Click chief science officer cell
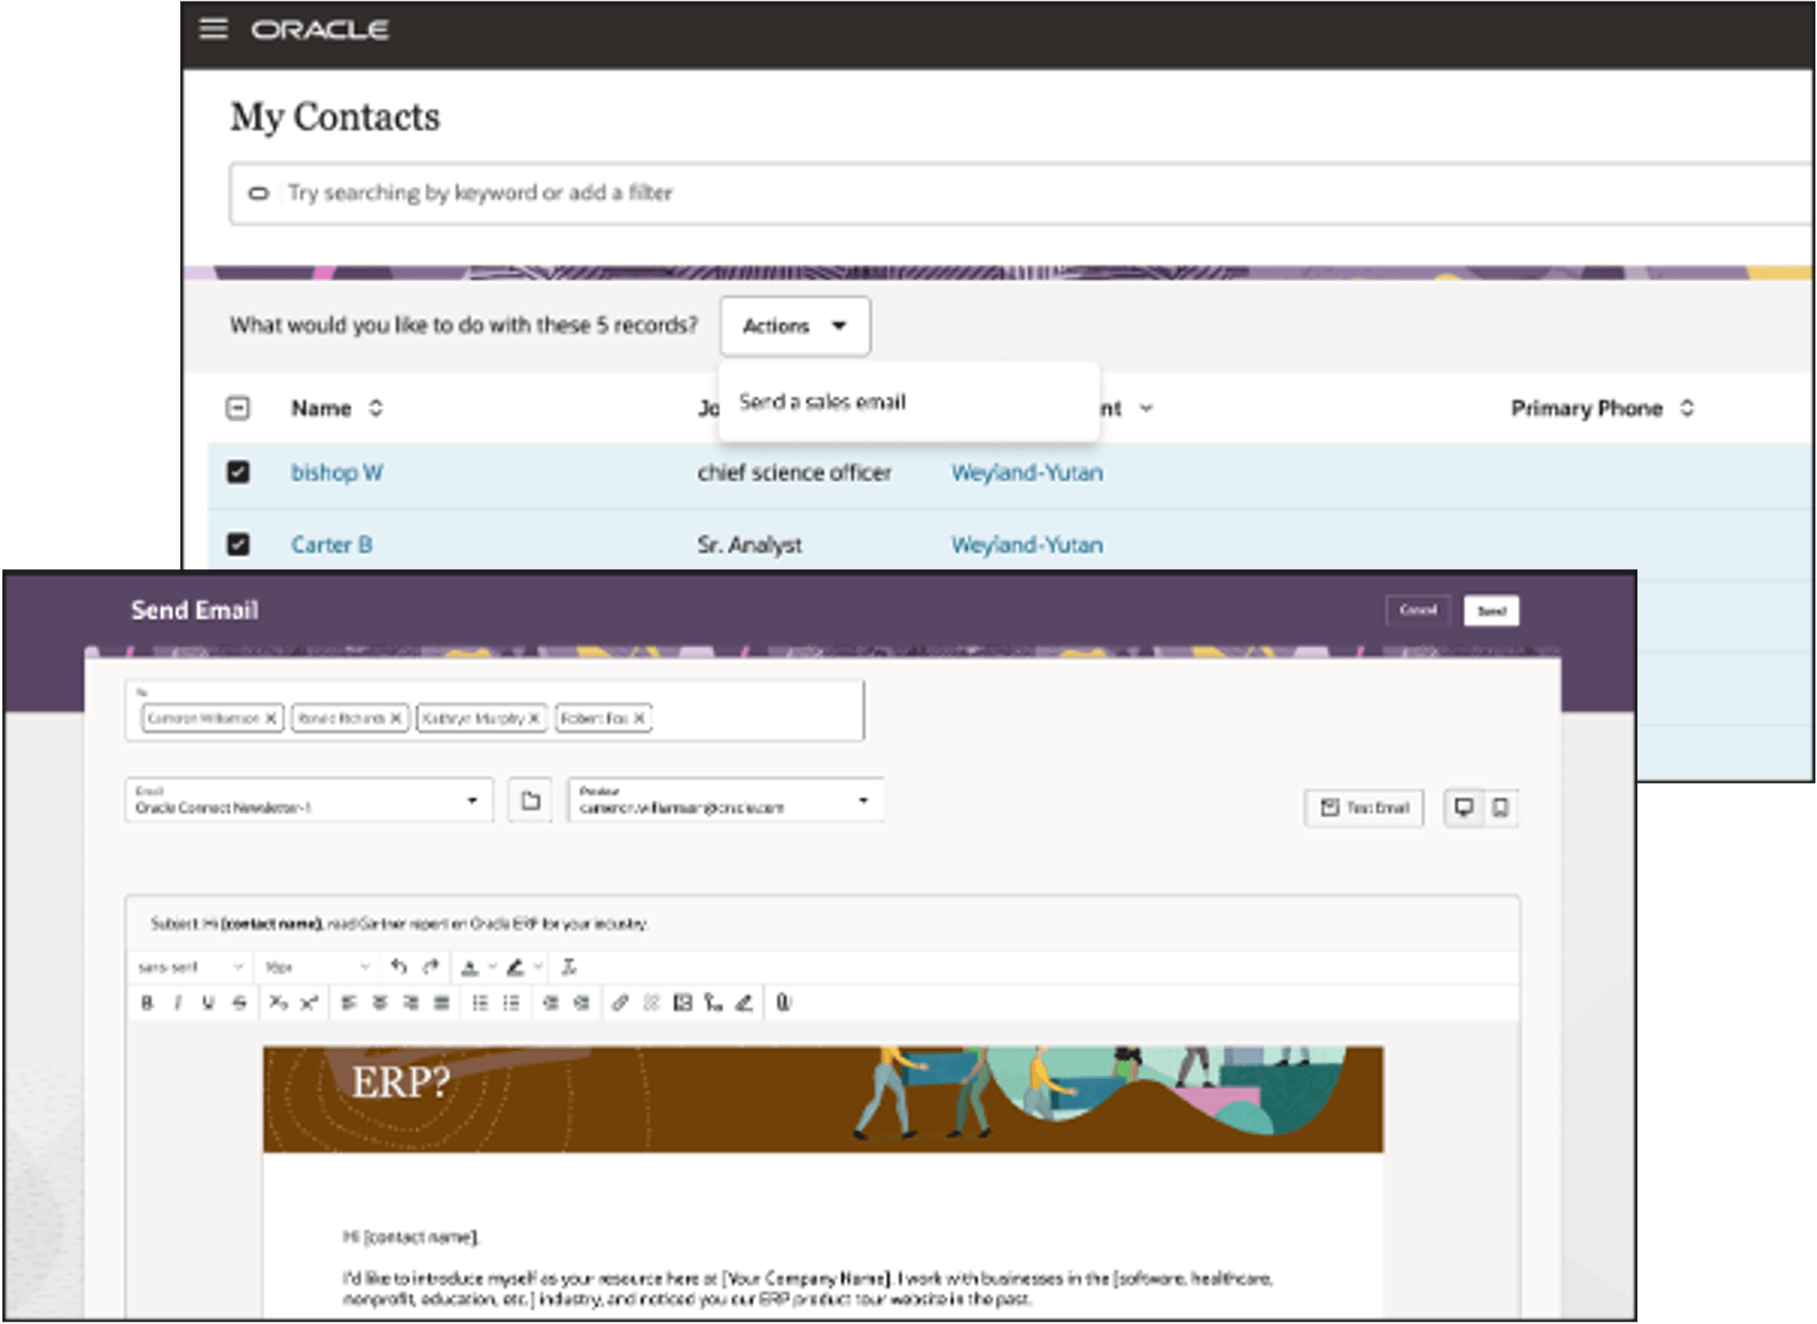The width and height of the screenshot is (1817, 1324). click(794, 472)
